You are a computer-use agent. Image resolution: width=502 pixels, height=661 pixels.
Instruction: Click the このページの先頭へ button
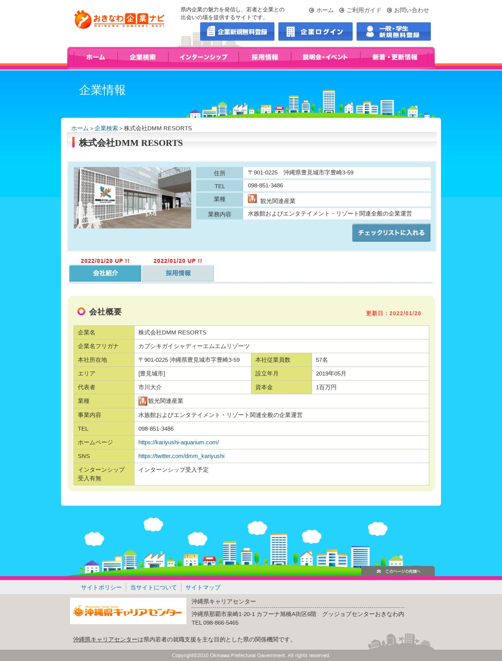(398, 571)
